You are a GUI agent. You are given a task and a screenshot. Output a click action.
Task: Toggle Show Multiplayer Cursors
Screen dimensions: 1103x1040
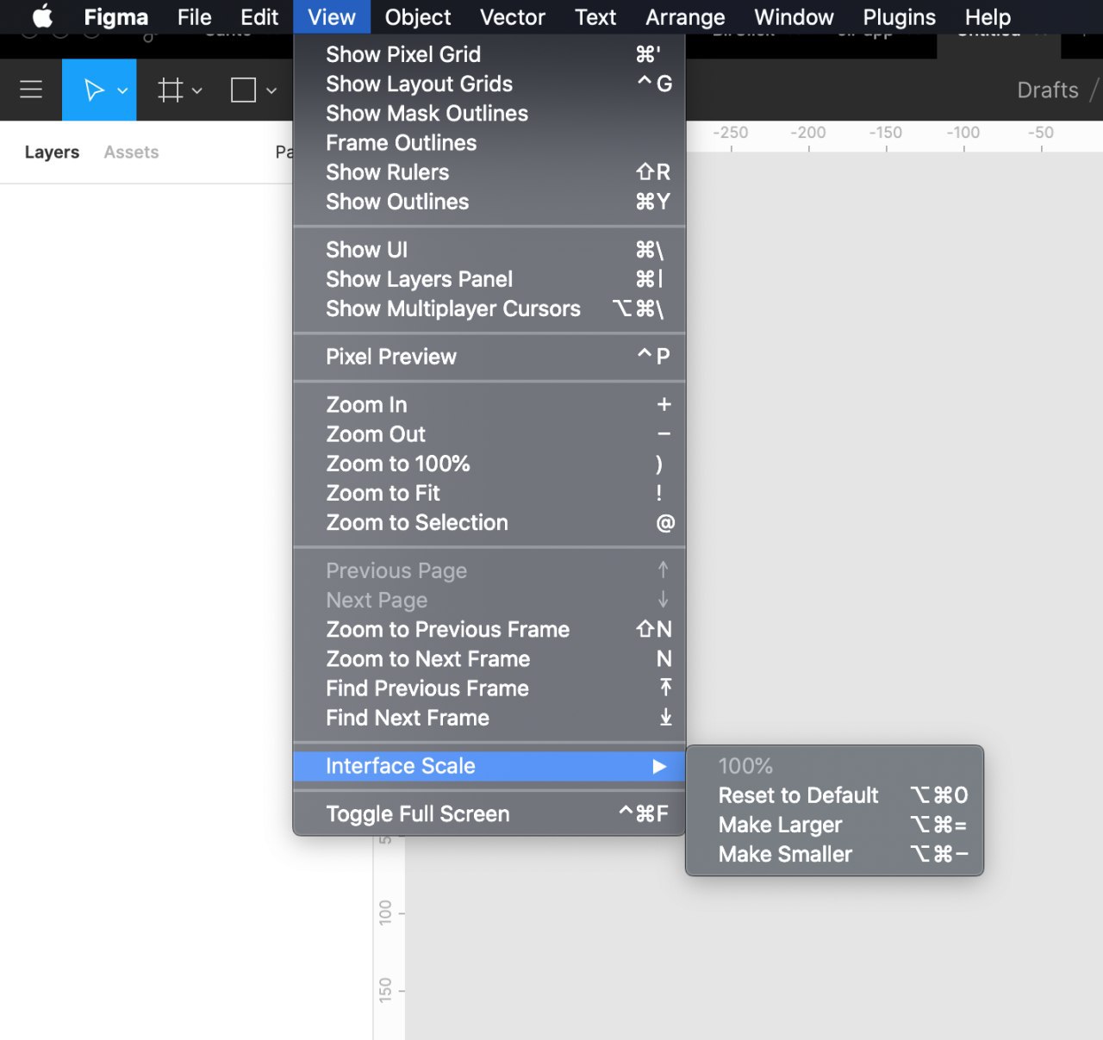(489, 308)
